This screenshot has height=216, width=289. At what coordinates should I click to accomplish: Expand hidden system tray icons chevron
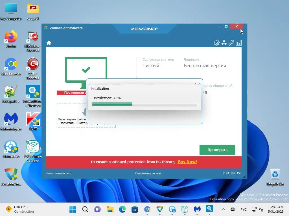224,209
